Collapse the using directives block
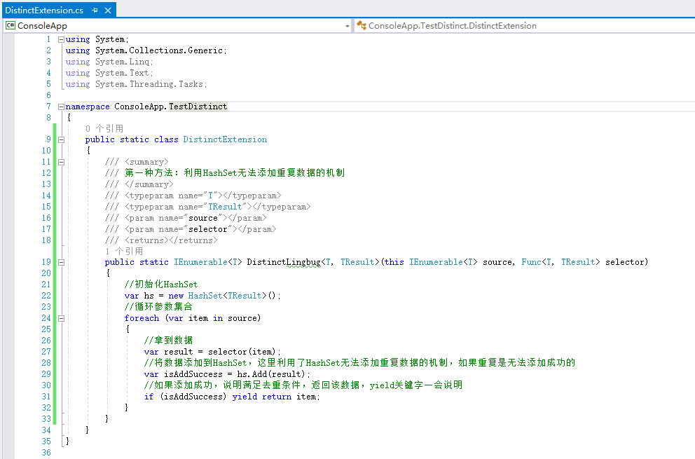Image resolution: width=695 pixels, height=459 pixels. (61, 39)
